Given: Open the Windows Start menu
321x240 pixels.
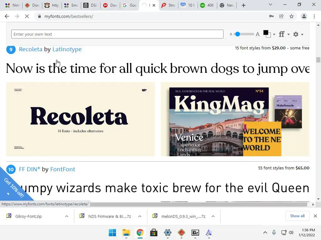Looking at the screenshot, I should tap(113, 232).
